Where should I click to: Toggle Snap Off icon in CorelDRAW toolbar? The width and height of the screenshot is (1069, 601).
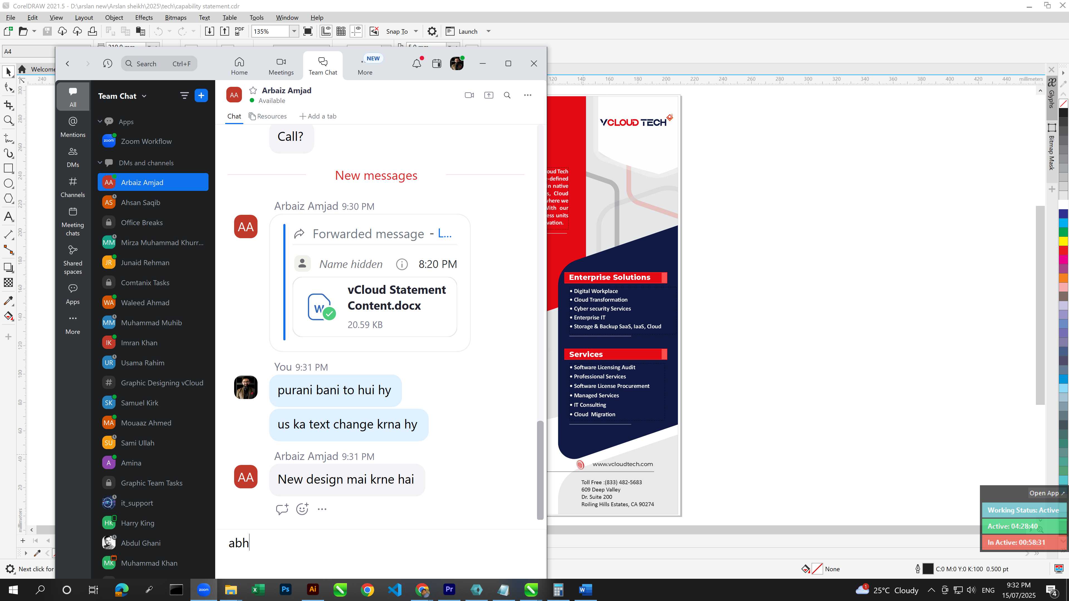click(374, 31)
